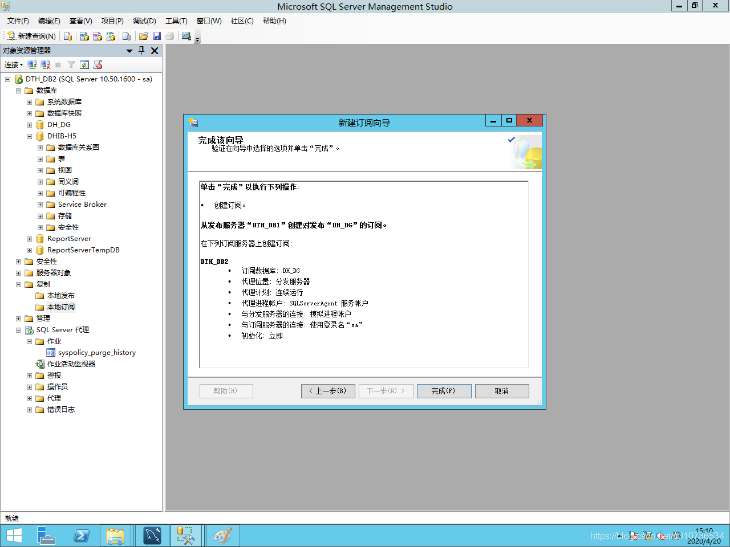
Task: Select 作业活动监视器 in the tree
Action: (x=71, y=364)
